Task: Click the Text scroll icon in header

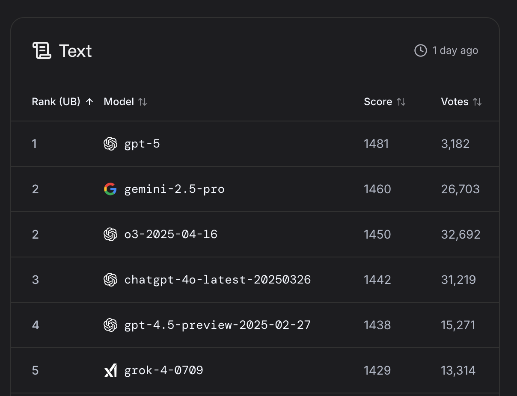Action: [x=42, y=50]
